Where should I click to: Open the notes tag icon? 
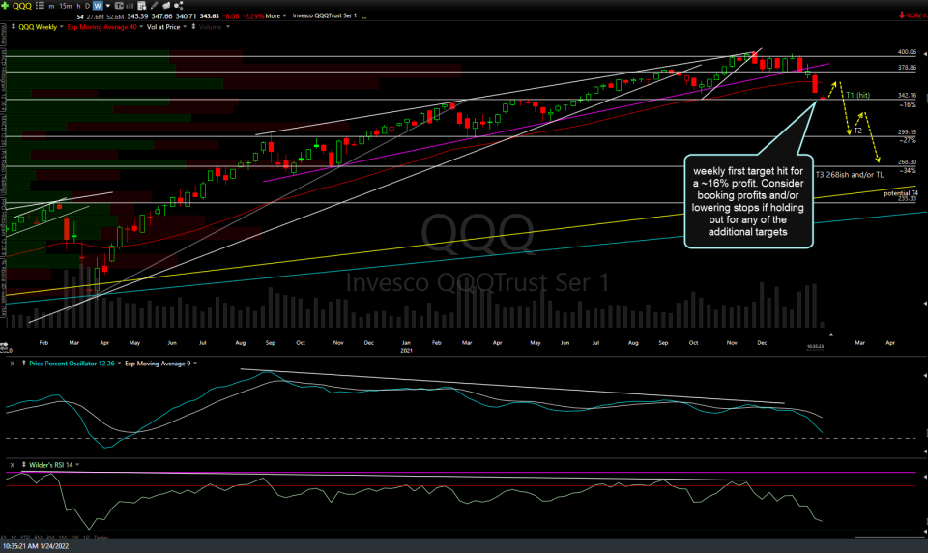166,6
